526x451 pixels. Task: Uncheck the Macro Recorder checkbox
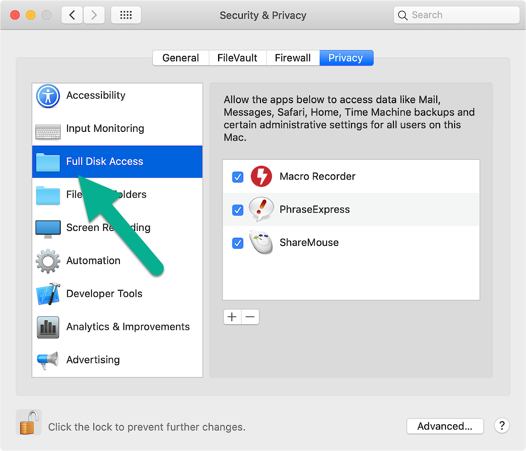(x=238, y=177)
